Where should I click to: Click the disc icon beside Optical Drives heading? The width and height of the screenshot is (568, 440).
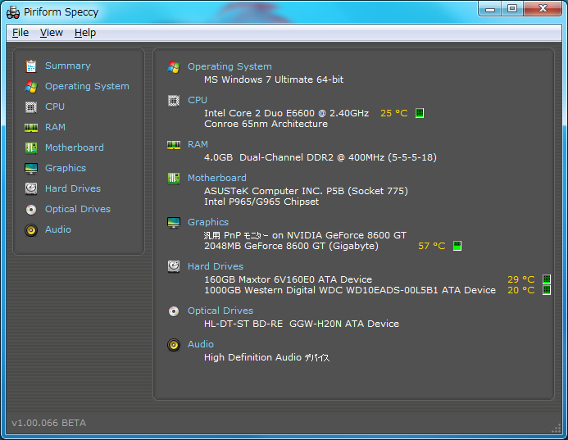point(174,311)
